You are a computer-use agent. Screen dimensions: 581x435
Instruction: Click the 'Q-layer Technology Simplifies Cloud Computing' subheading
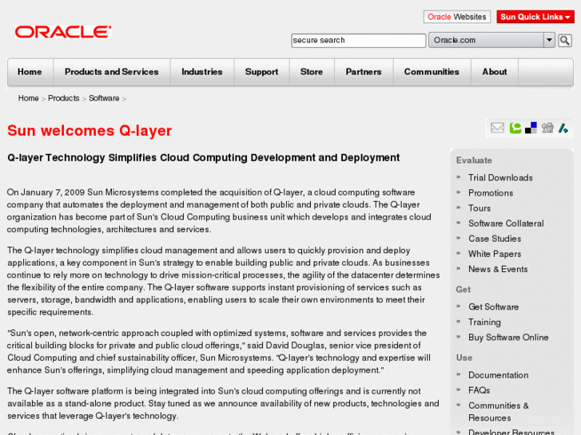[204, 158]
